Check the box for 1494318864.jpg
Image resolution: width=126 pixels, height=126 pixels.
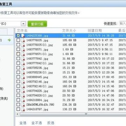[18, 100]
